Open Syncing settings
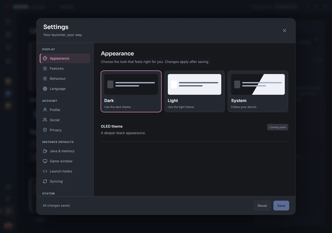The image size is (332, 233). (x=65, y=181)
